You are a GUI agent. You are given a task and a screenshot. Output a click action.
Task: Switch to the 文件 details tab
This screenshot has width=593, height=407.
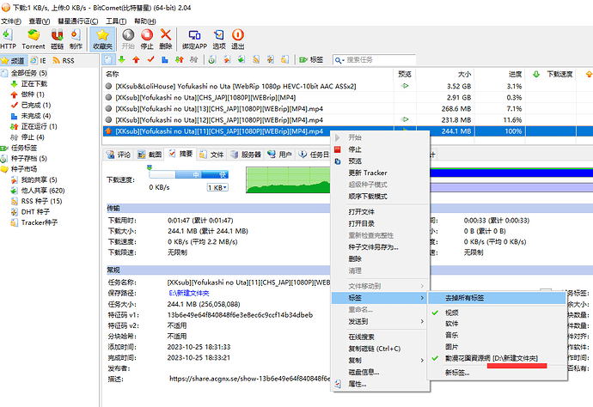(211, 155)
